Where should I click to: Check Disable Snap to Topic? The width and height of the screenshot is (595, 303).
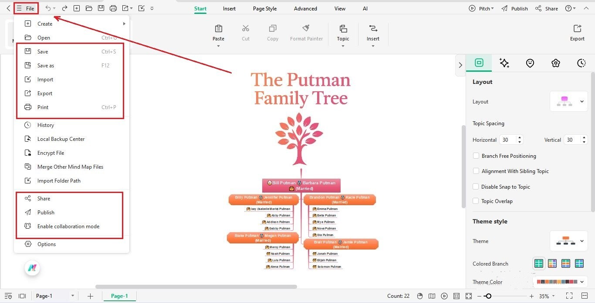(x=476, y=186)
